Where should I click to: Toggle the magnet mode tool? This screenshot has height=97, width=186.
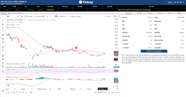click(3, 56)
